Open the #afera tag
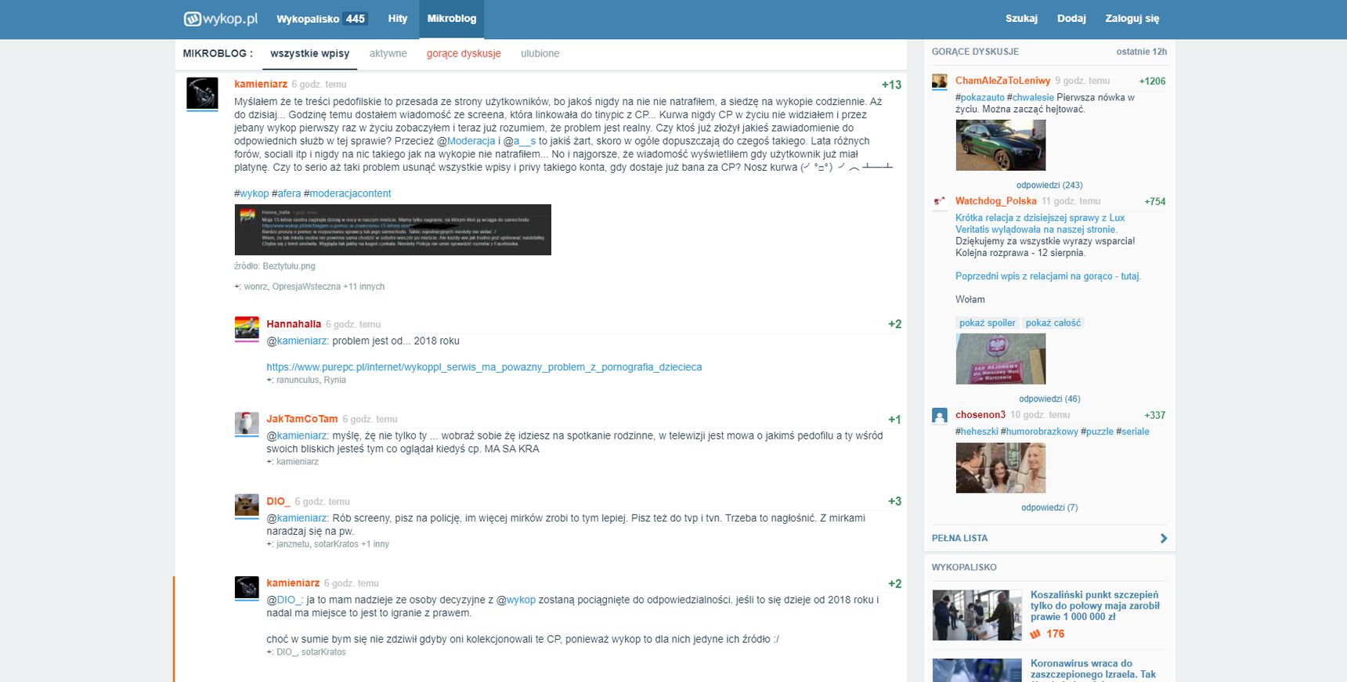The height and width of the screenshot is (682, 1347). click(x=287, y=193)
